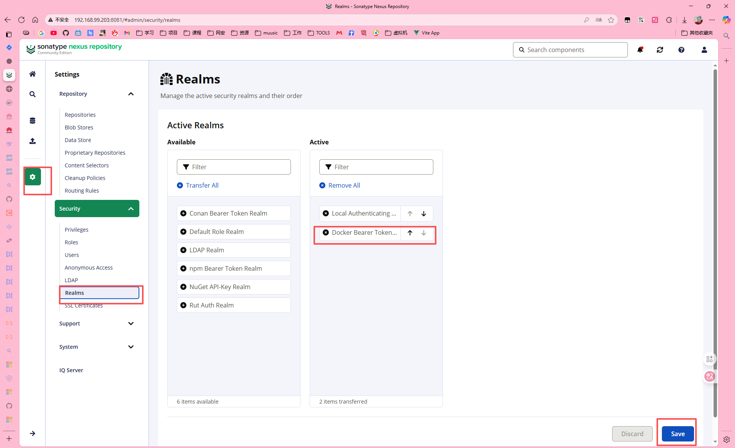This screenshot has width=735, height=448.
Task: Expand the System settings section
Action: point(131,347)
